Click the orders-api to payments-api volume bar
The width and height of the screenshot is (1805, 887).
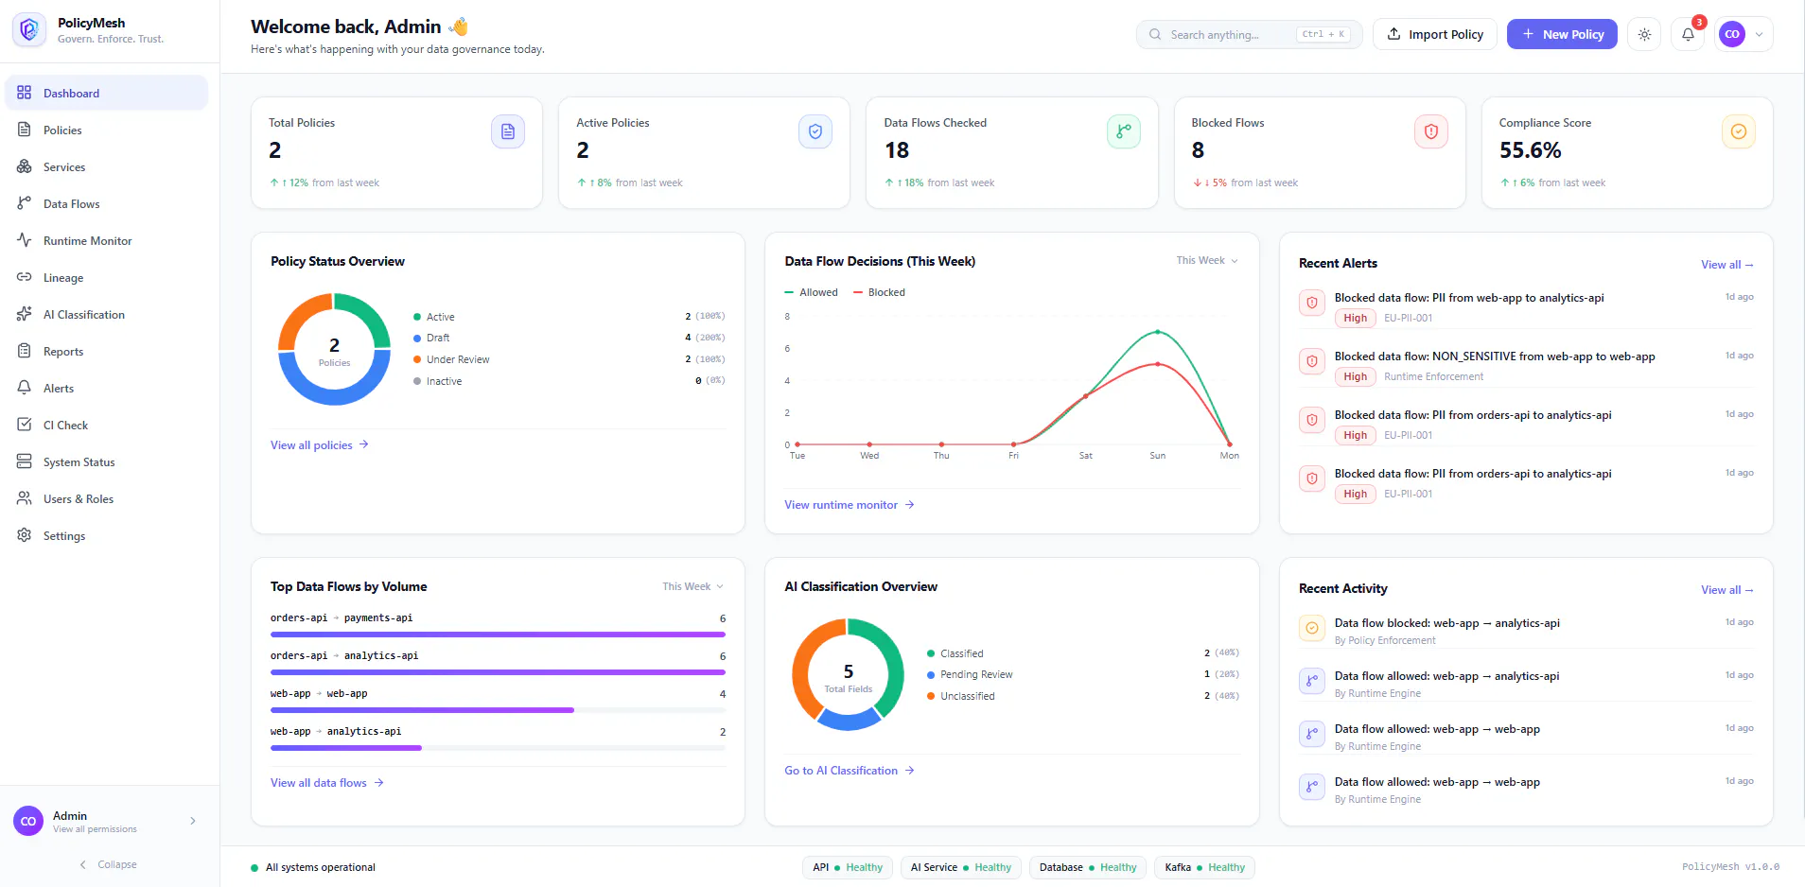tap(498, 635)
